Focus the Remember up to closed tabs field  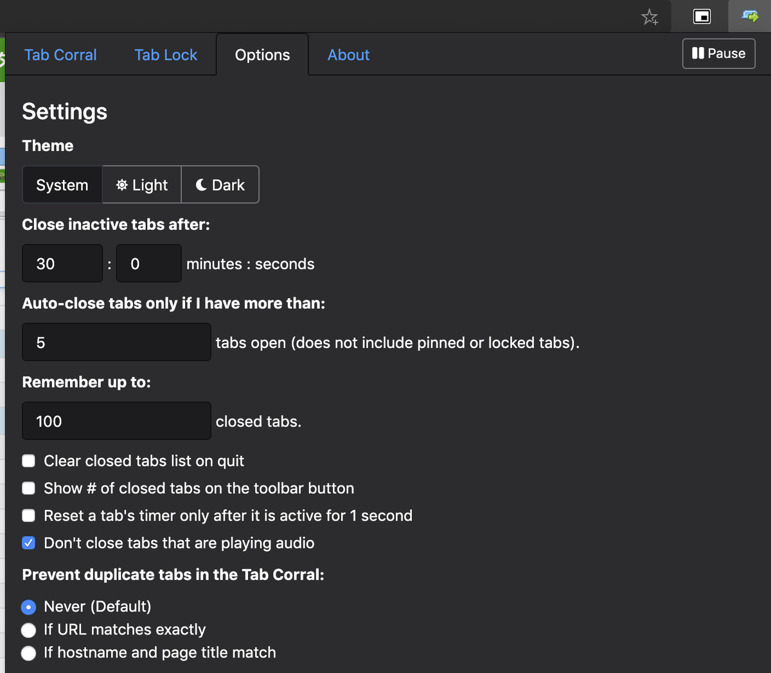point(116,421)
